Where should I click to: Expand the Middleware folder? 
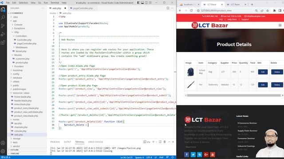(21, 47)
